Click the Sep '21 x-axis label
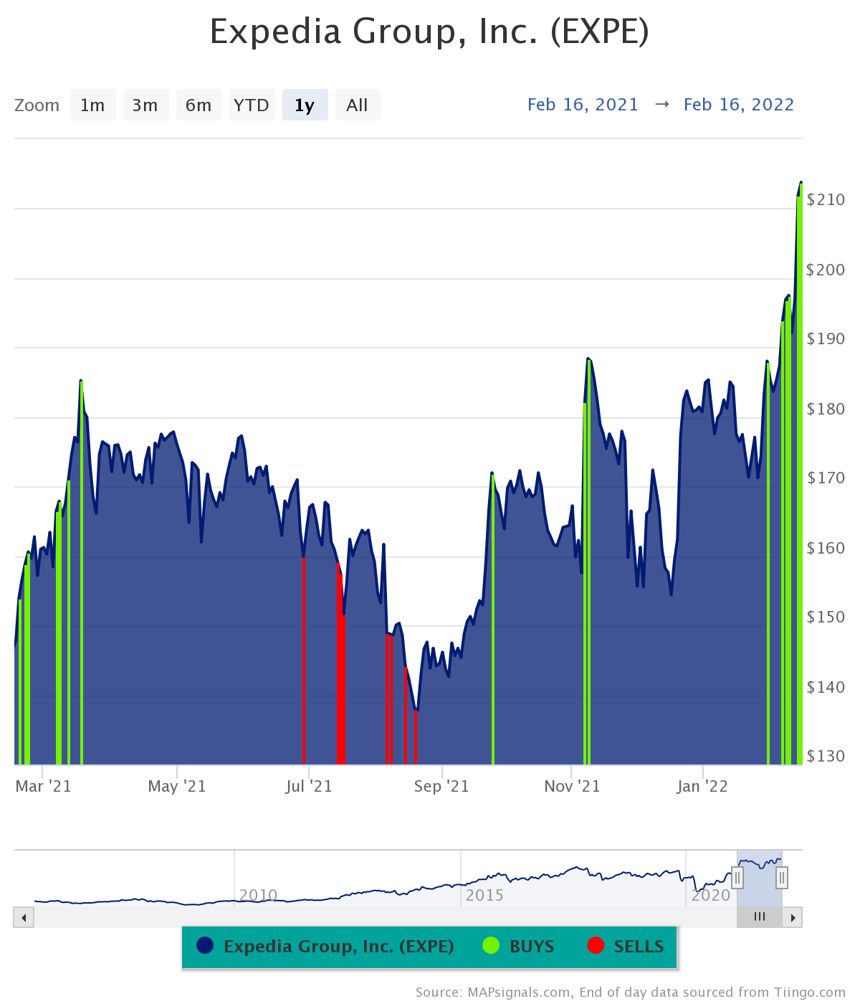Screen dimensions: 860x1004 point(441,787)
